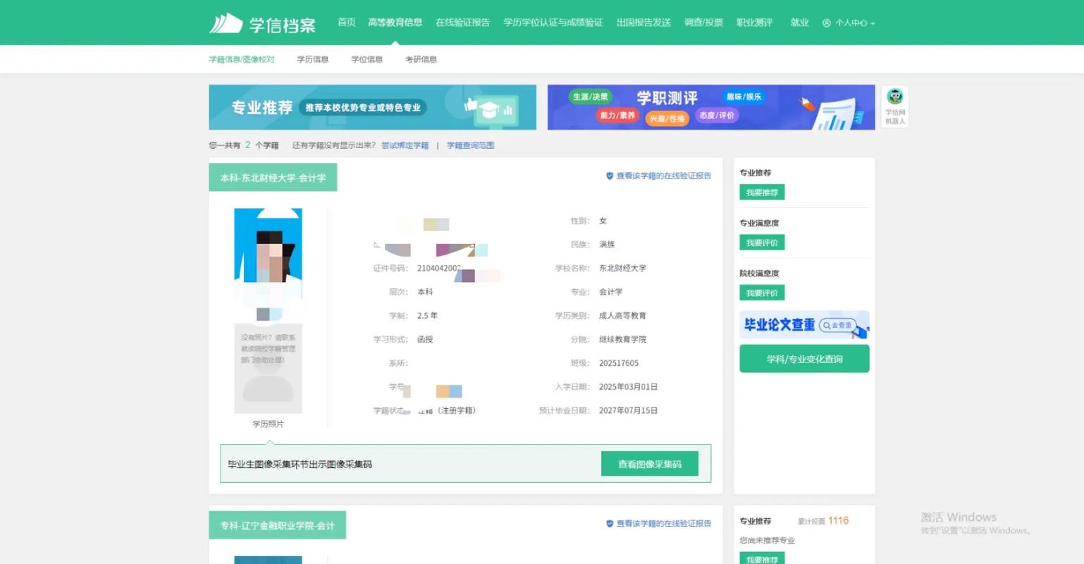This screenshot has width=1084, height=564.
Task: Click the shield icon for 东北财经大学 verification report
Action: (x=610, y=176)
